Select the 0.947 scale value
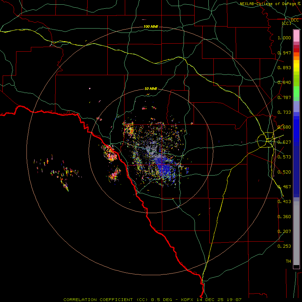This screenshot has height=302, width=302. [284, 53]
